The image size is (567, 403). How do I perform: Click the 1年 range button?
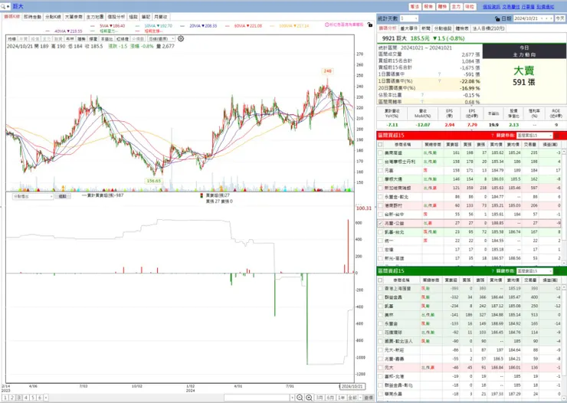[342, 398]
